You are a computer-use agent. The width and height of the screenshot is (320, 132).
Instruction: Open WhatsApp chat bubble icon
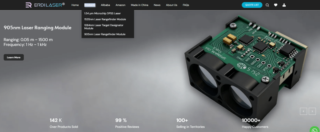314,130
